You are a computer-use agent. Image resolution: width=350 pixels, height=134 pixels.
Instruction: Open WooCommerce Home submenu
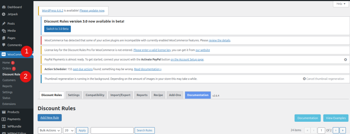pos(6,63)
